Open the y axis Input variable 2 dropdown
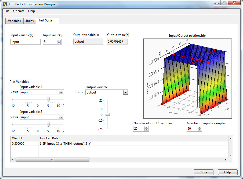243x179 pixels. 61,117
